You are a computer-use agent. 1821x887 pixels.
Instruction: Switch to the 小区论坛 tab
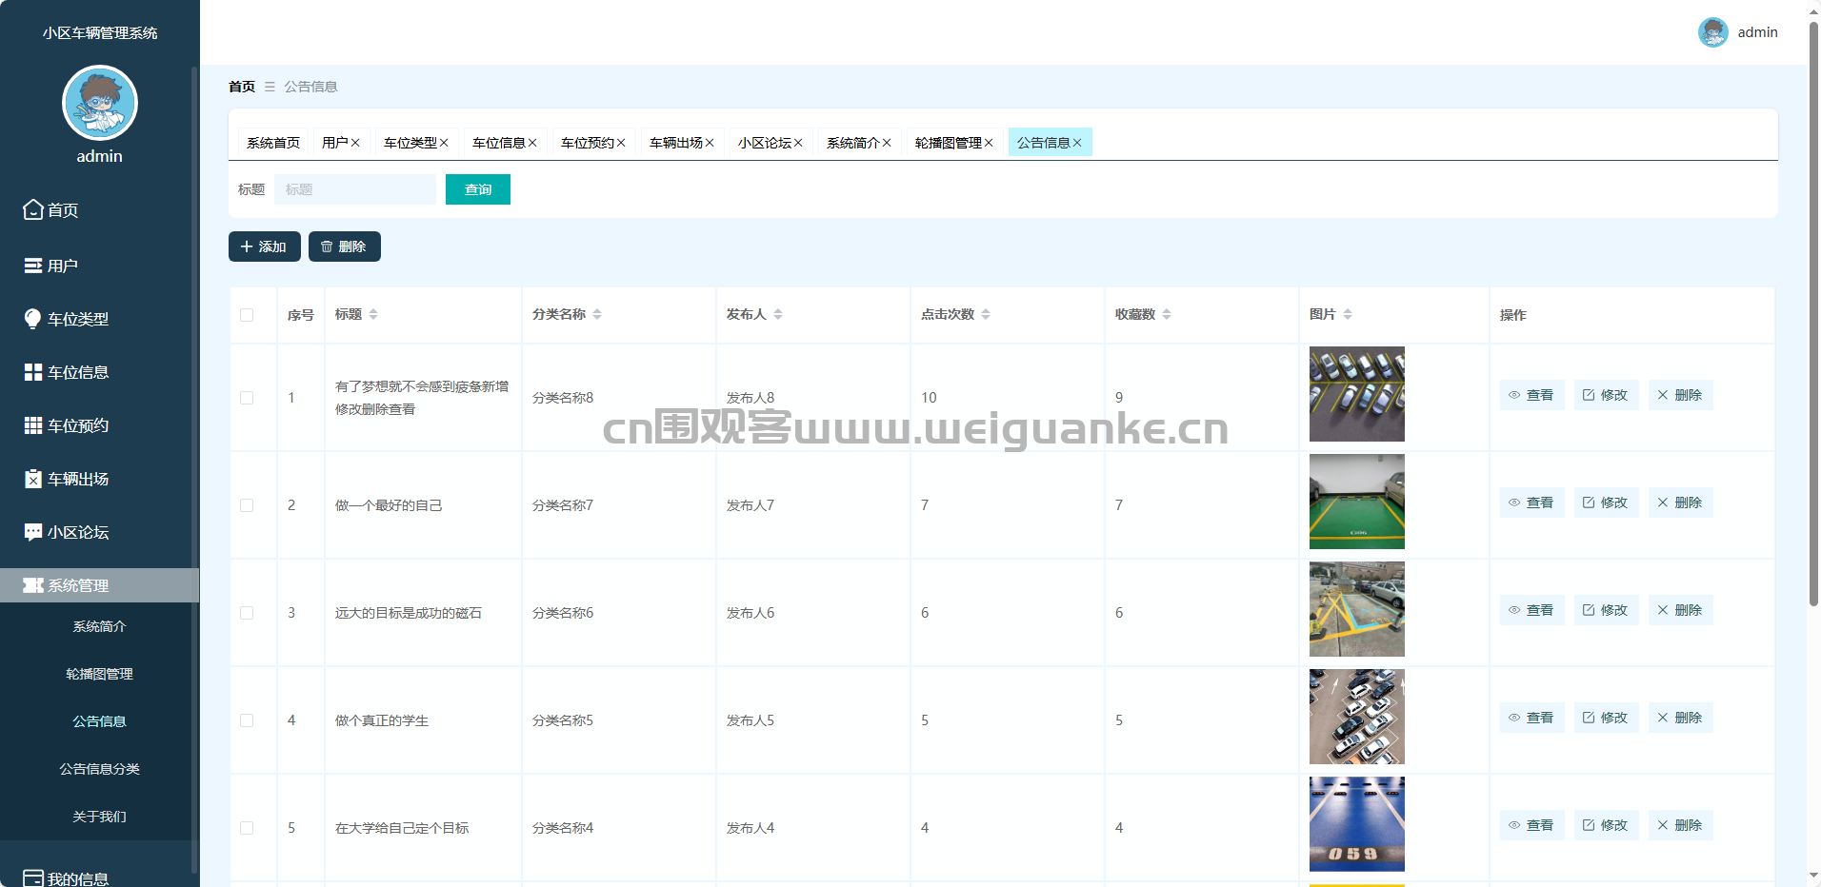coord(764,143)
